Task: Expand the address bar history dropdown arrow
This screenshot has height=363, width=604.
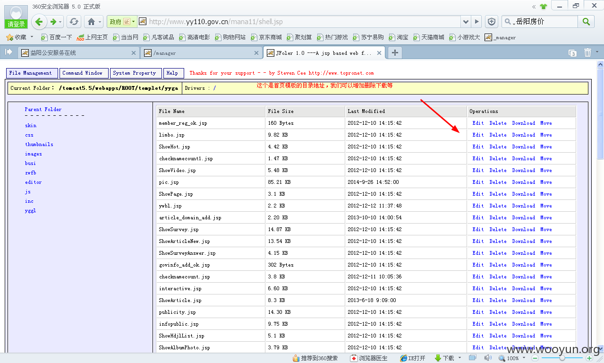Action: (x=466, y=22)
